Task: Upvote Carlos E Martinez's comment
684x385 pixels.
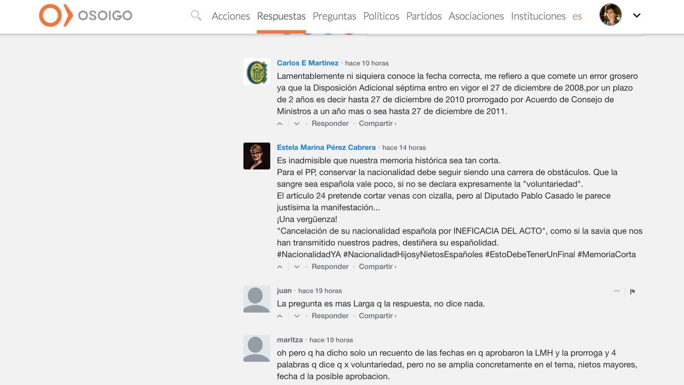Action: 280,124
